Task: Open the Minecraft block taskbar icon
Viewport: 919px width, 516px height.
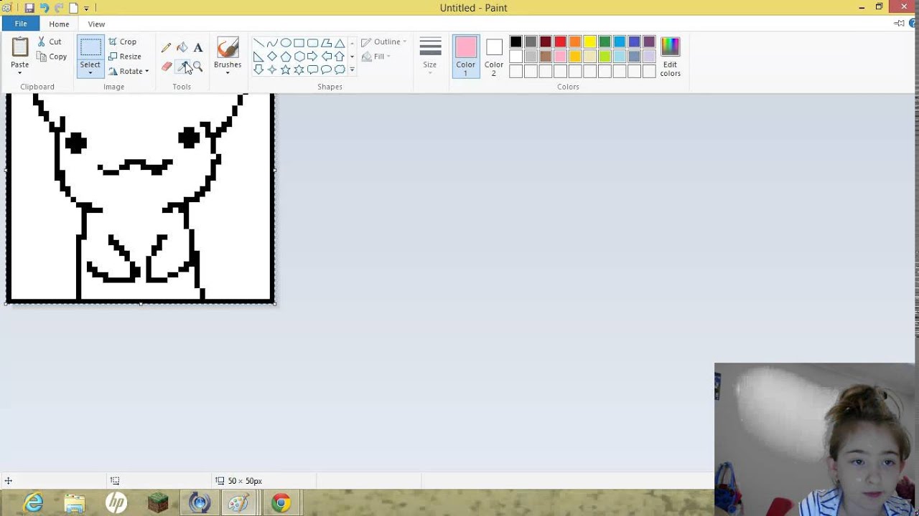Action: [x=157, y=503]
